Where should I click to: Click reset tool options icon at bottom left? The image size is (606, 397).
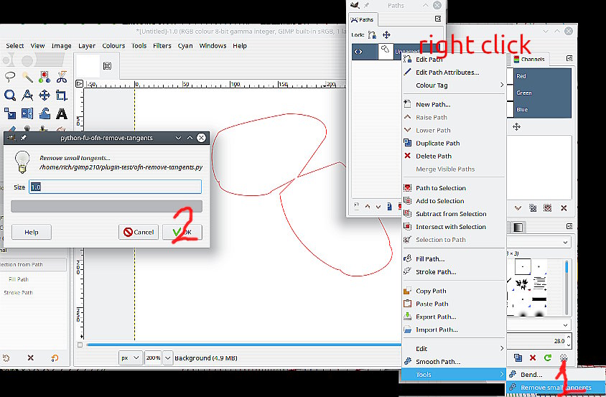point(55,358)
